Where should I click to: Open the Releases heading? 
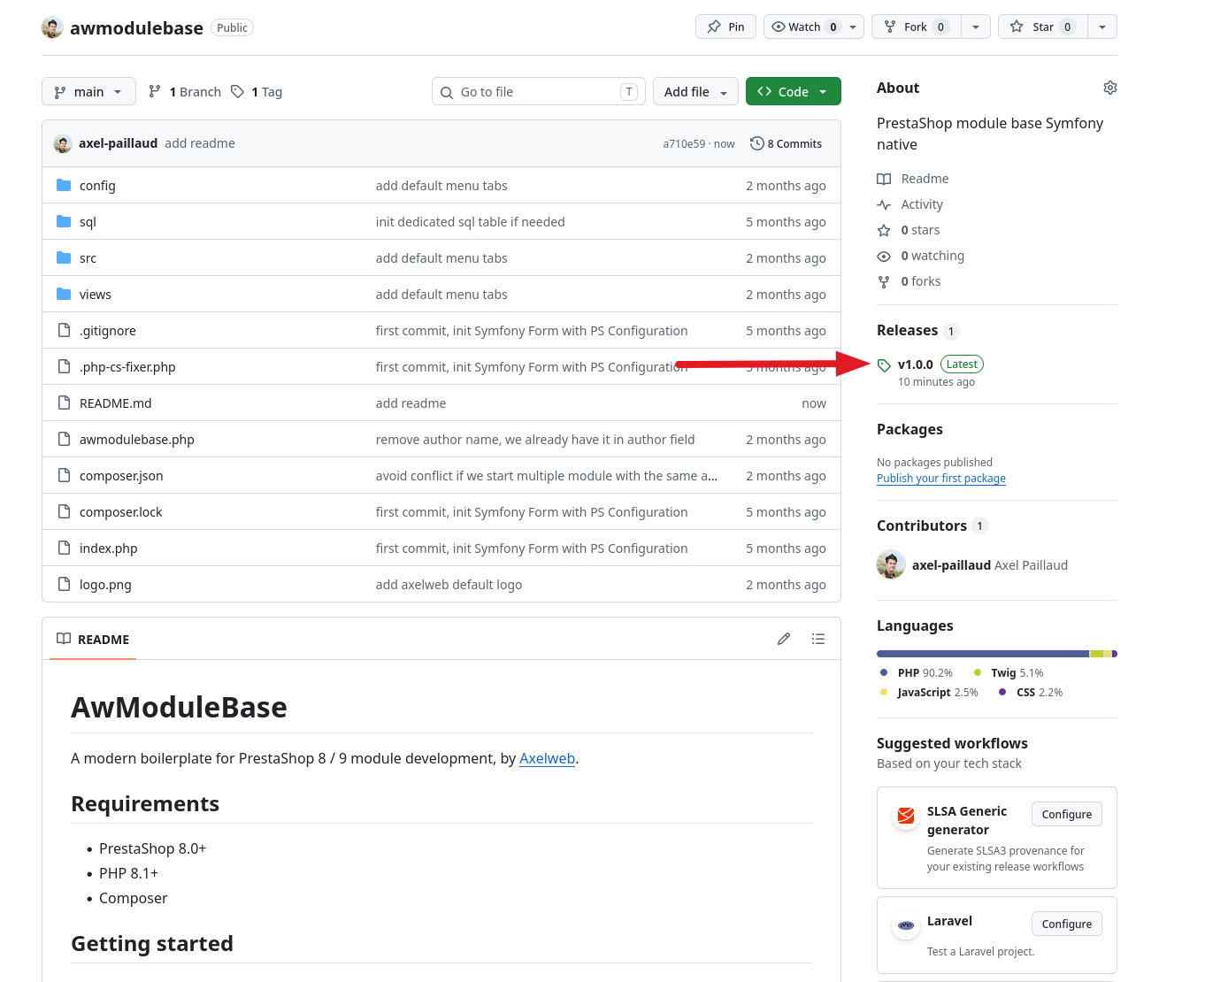(x=907, y=330)
